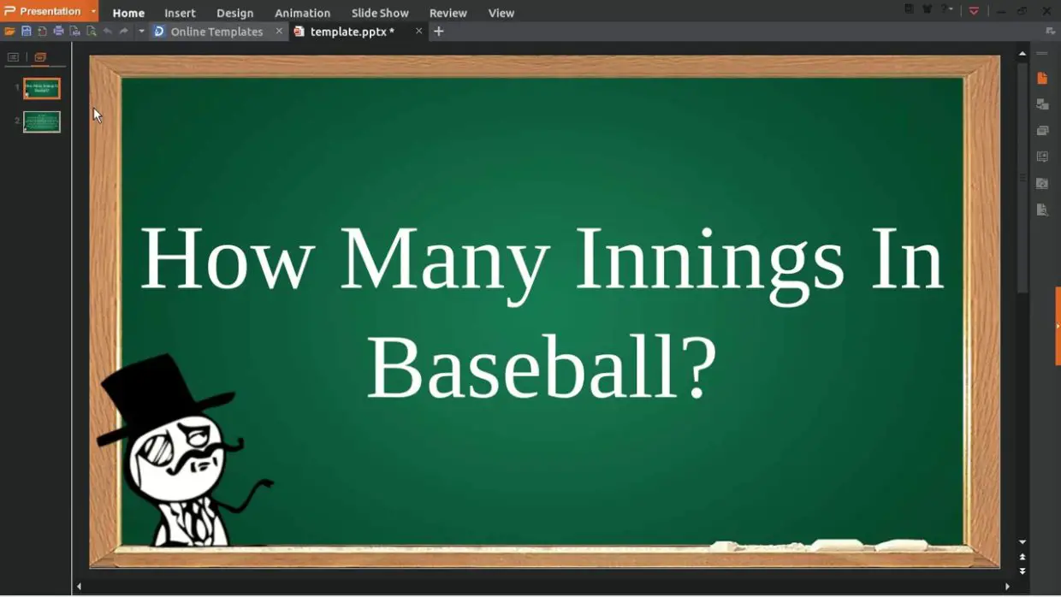
Task: Redo the last change
Action: pyautogui.click(x=122, y=31)
